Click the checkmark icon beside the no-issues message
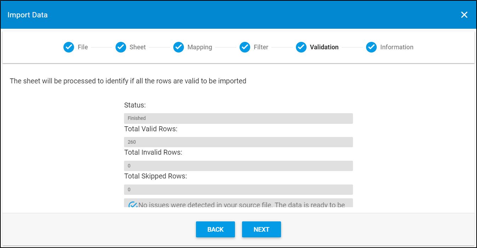 pos(133,204)
